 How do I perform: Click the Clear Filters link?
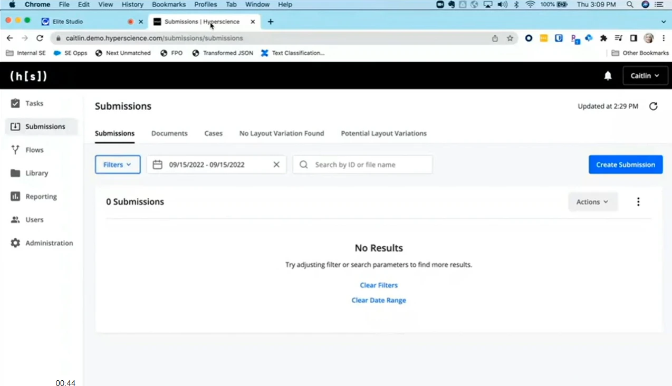tap(378, 285)
